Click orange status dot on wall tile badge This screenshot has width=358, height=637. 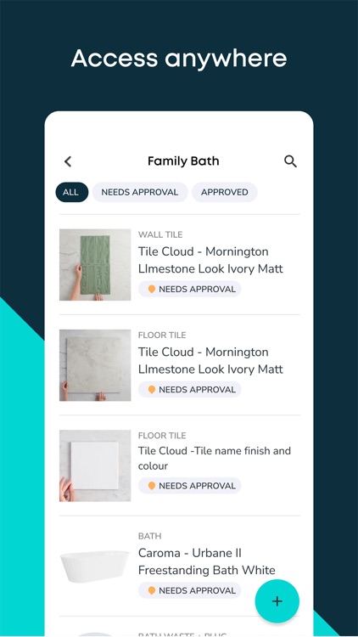tap(151, 290)
